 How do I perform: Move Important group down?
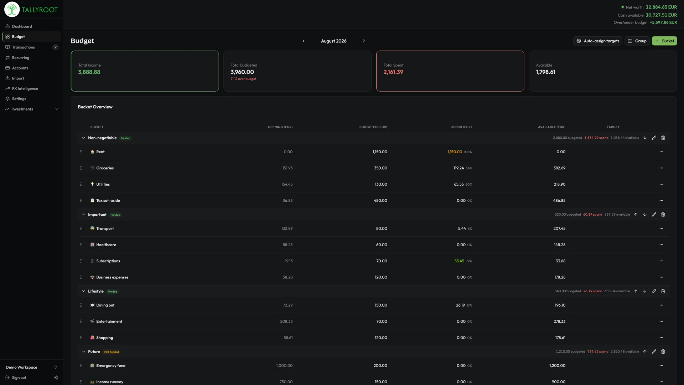click(x=645, y=215)
